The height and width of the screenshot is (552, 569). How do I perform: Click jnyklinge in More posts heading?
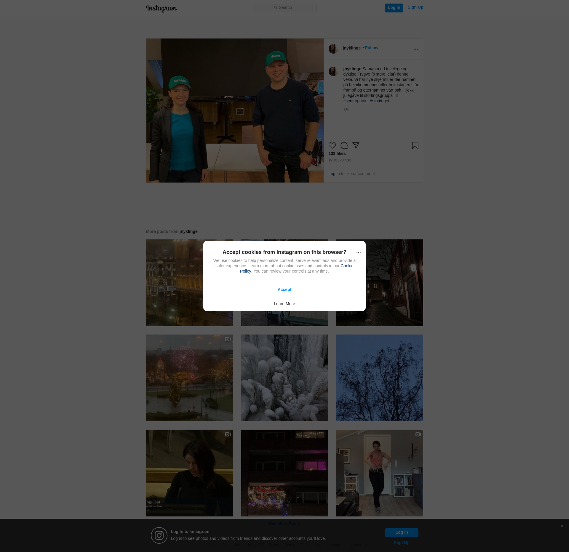[188, 231]
